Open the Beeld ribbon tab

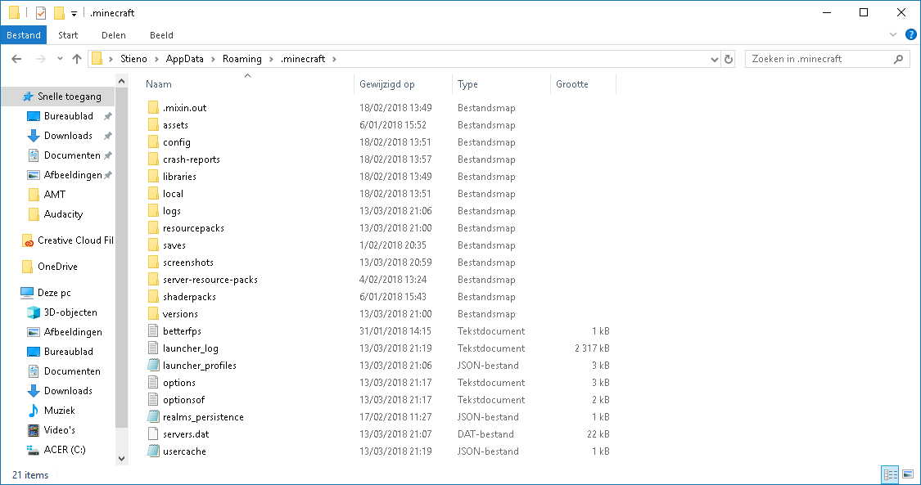point(161,35)
